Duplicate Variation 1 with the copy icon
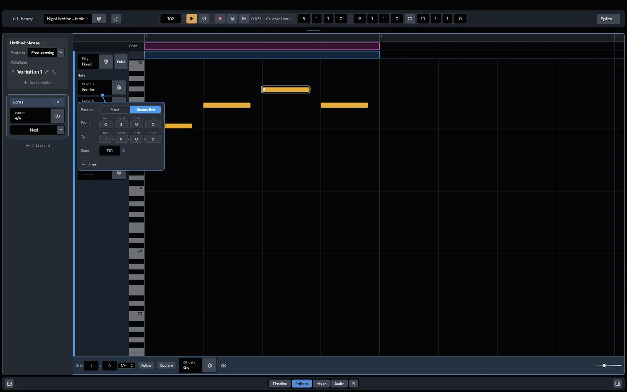Screen dimensions: 627x392 54,71
